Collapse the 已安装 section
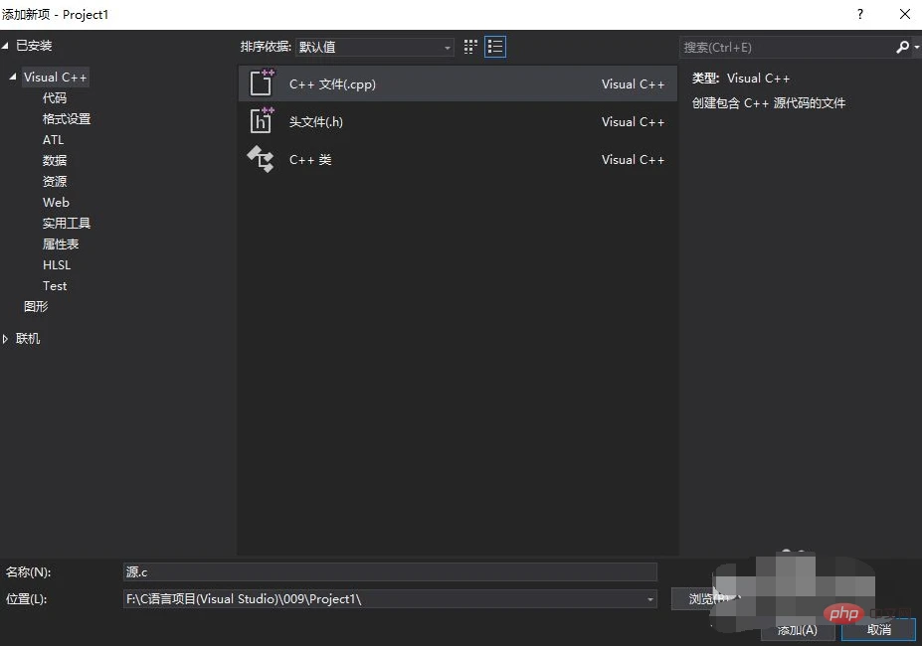 coord(8,45)
